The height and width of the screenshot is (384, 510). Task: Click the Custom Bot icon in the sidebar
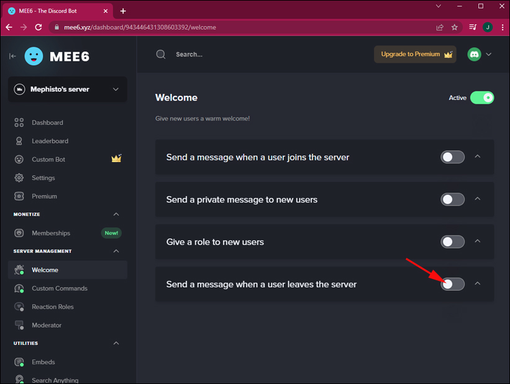(x=19, y=160)
